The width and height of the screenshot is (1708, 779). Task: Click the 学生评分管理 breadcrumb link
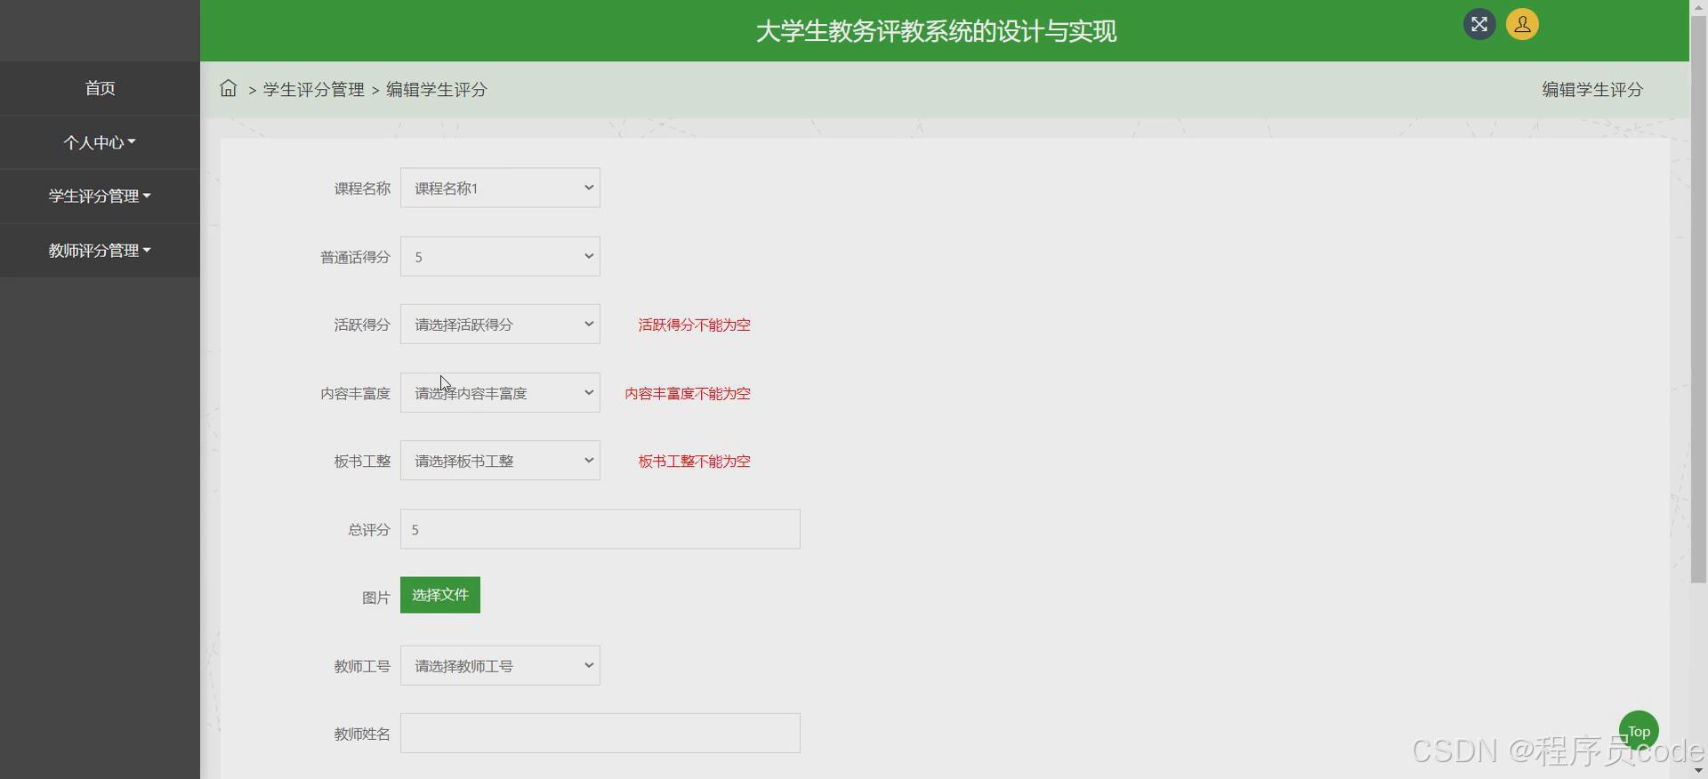pos(314,89)
